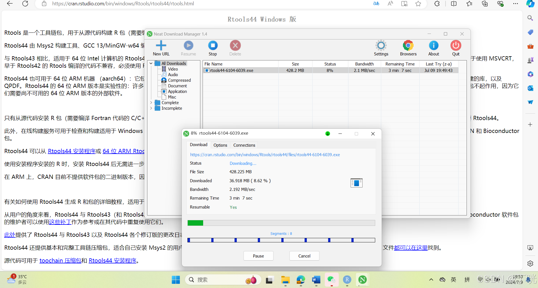Open browser extensions puzzle icon

tap(437, 4)
